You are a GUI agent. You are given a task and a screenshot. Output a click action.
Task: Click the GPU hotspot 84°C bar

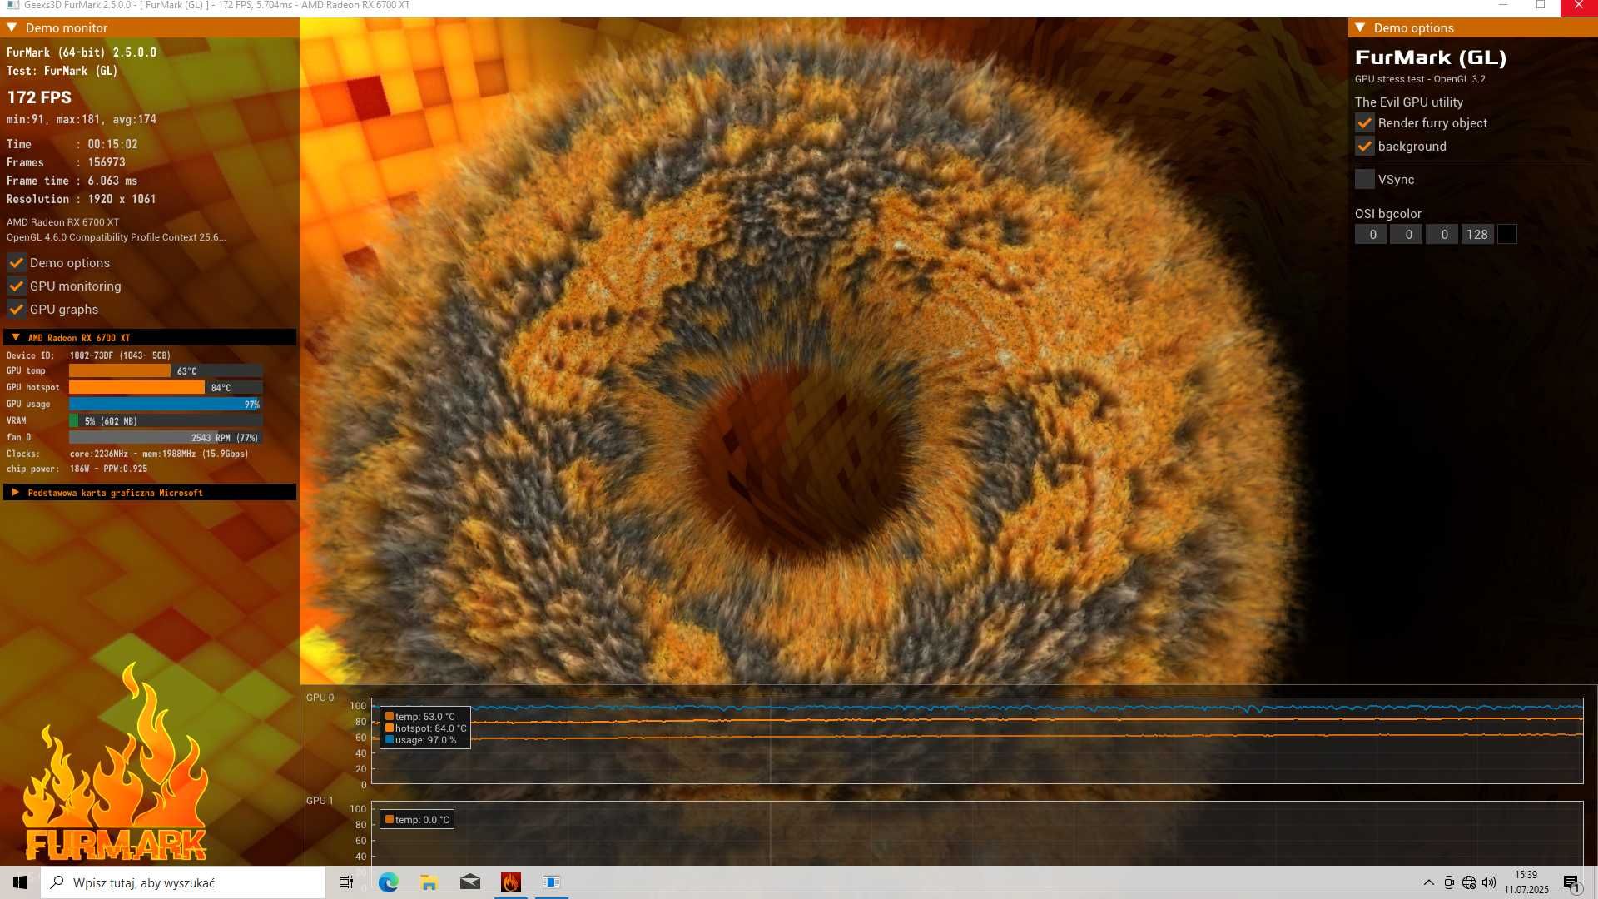pos(166,387)
